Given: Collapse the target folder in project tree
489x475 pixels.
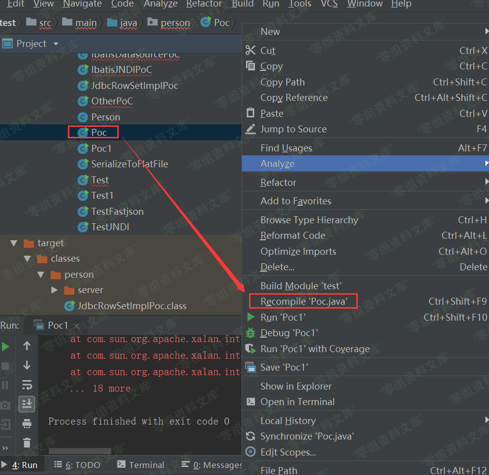Looking at the screenshot, I should click(14, 243).
